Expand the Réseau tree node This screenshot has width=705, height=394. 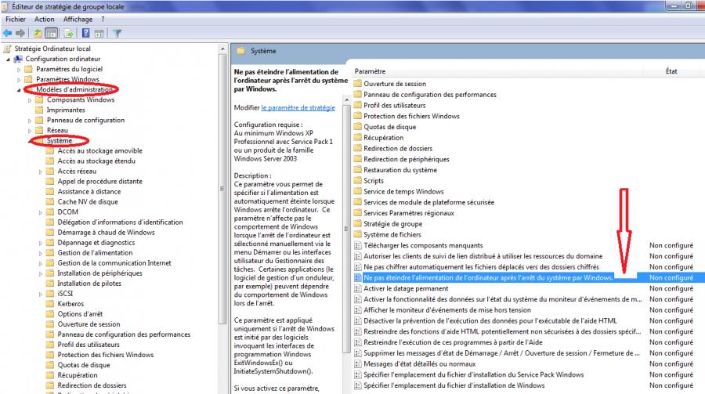click(30, 131)
